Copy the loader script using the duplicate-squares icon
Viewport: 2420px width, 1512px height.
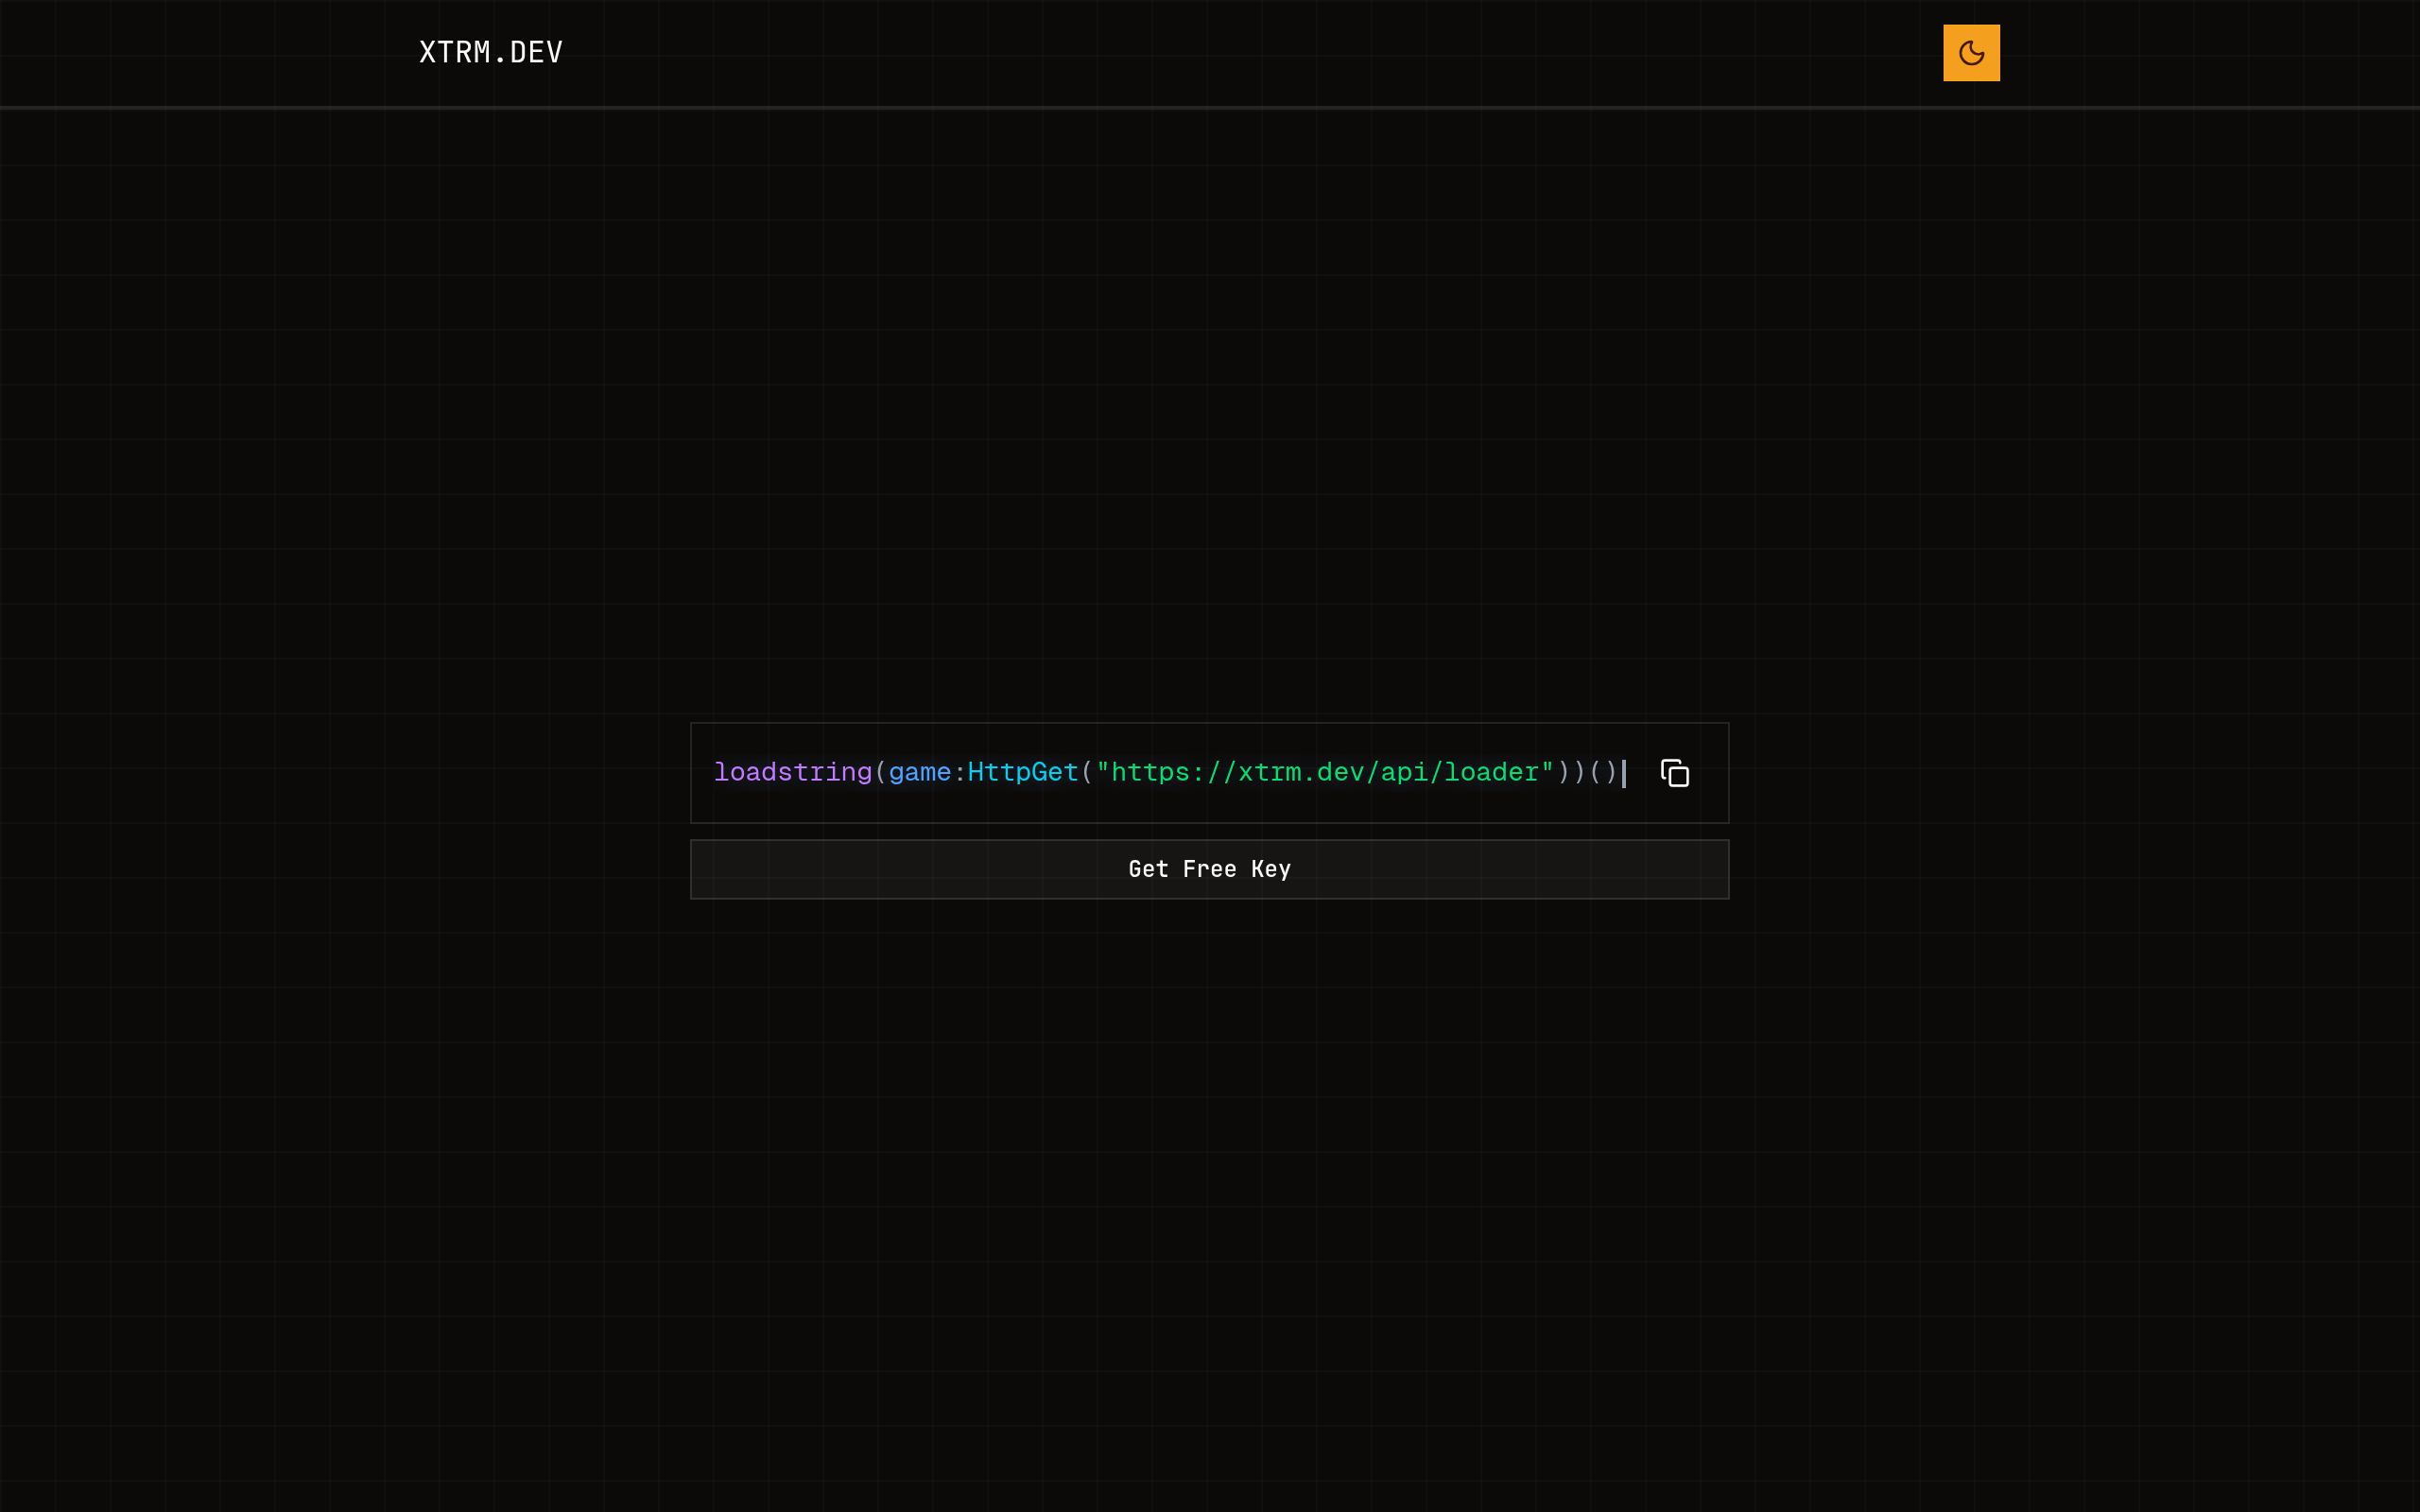(x=1675, y=772)
